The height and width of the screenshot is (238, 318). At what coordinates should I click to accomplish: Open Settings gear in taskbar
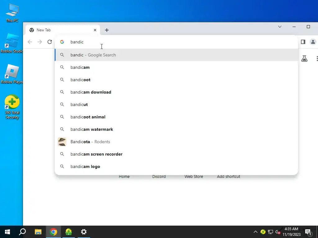click(x=84, y=232)
